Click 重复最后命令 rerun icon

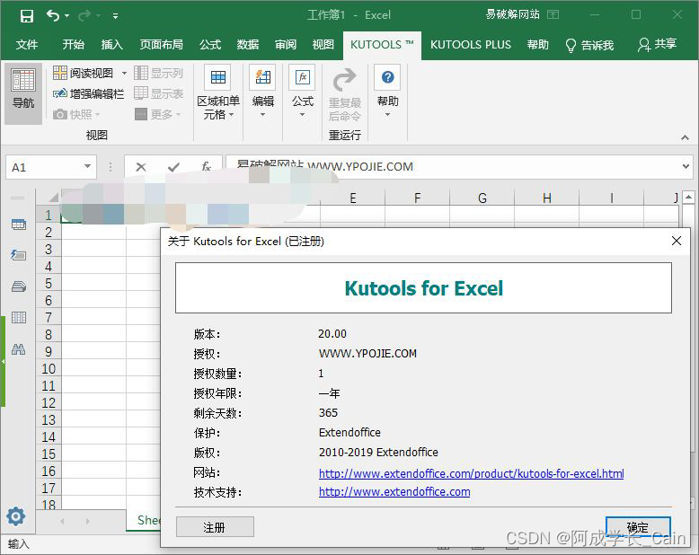[345, 80]
